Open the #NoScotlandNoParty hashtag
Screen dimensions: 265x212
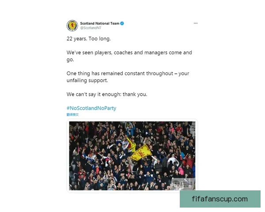tap(91, 108)
